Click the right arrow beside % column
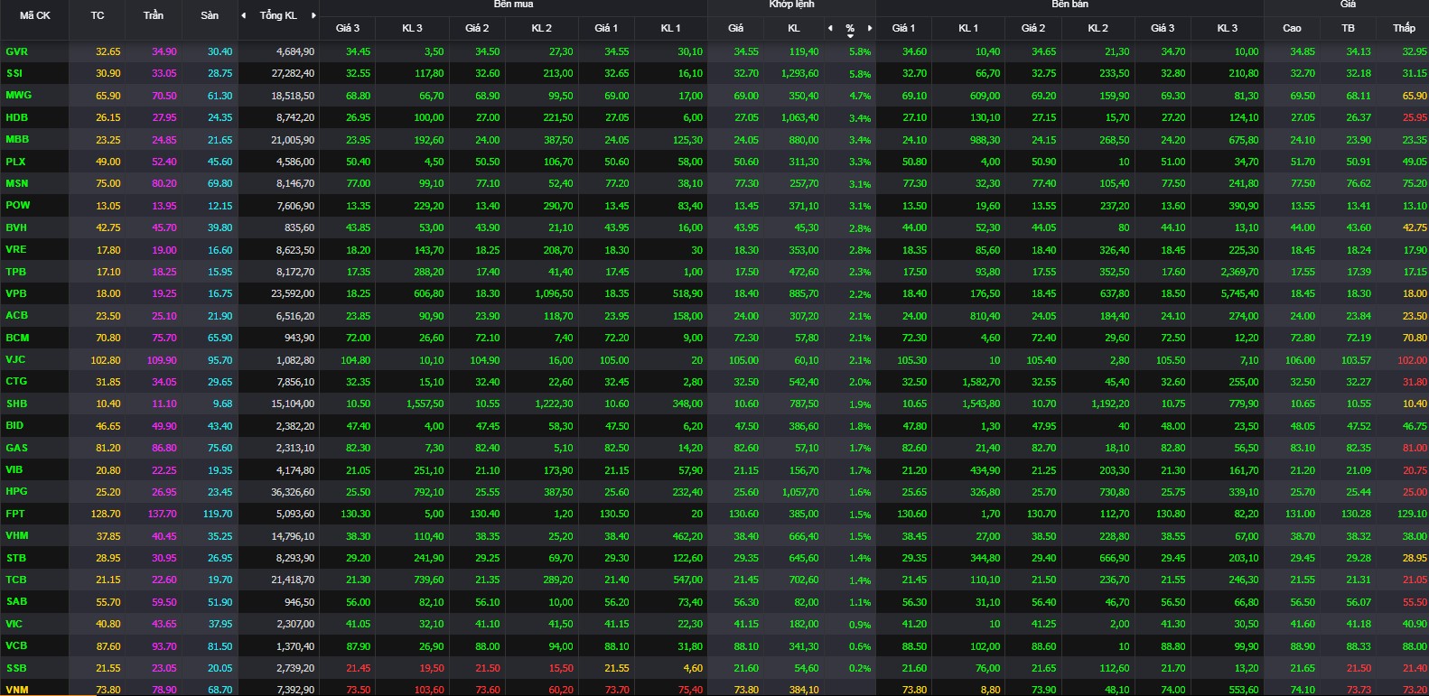 (869, 28)
